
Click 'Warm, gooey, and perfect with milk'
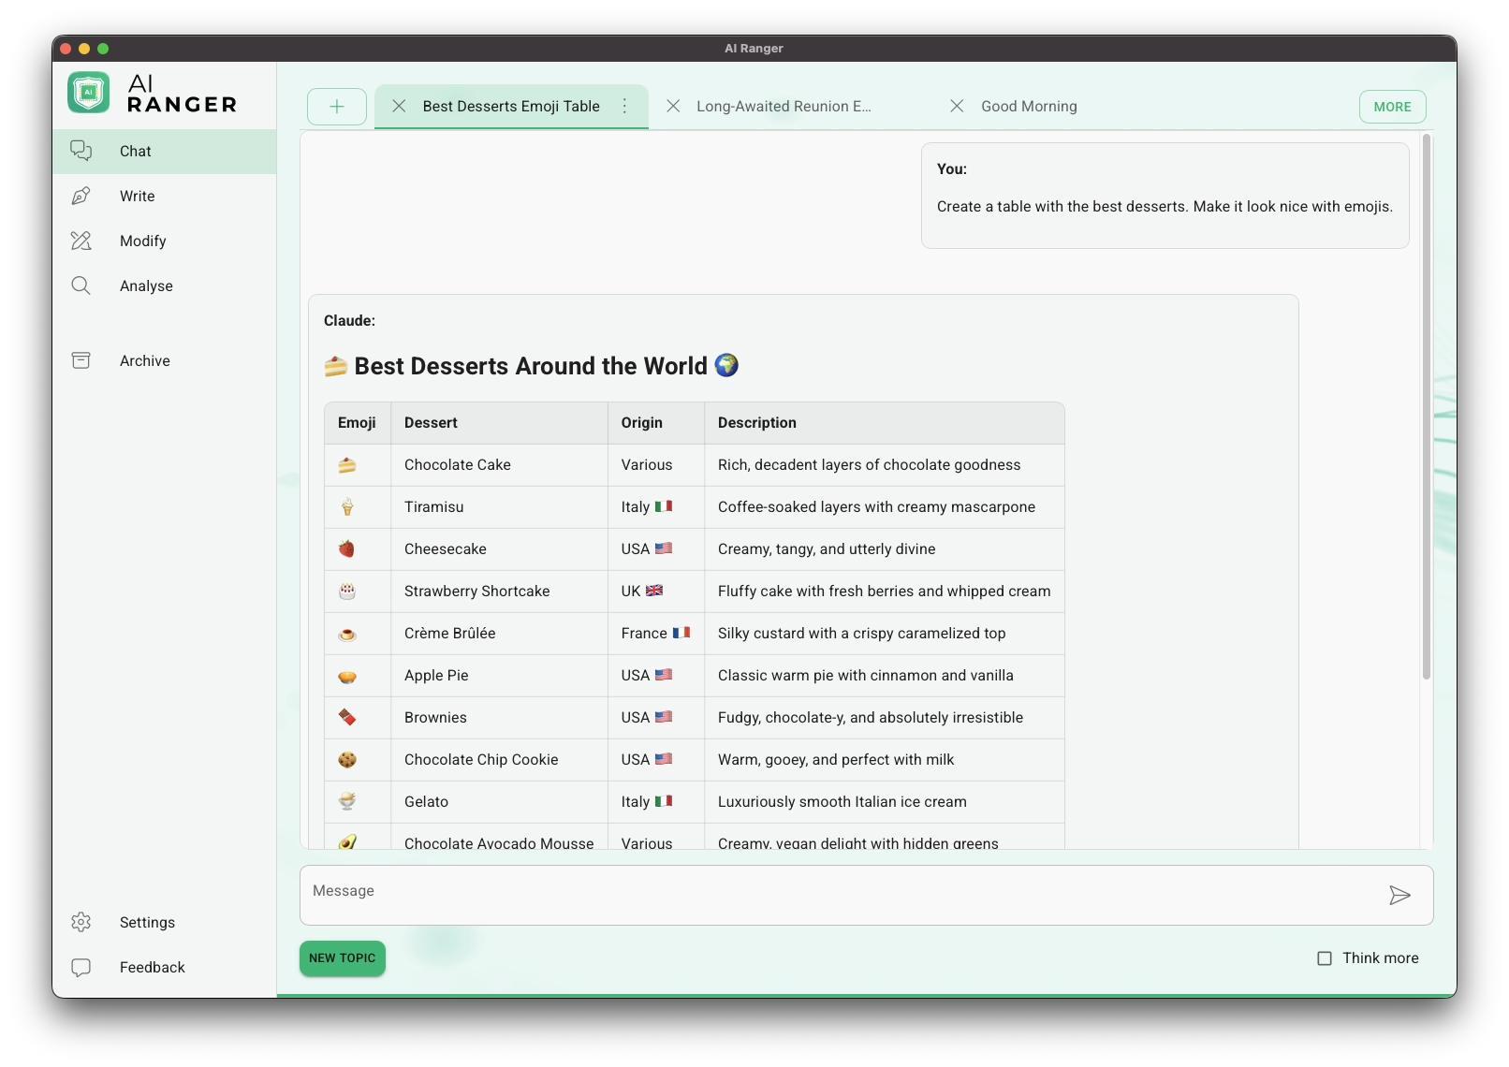pyautogui.click(x=836, y=760)
